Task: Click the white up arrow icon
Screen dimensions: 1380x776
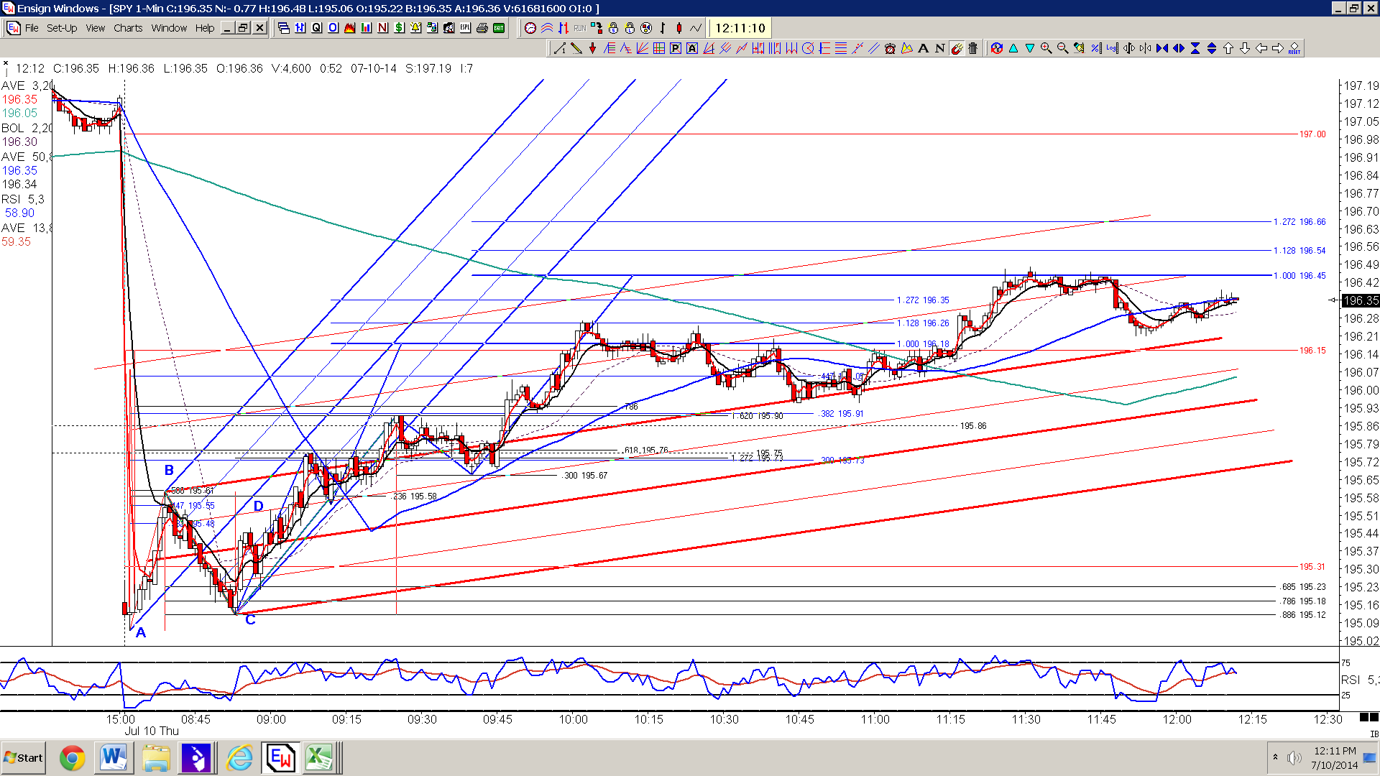Action: (x=1228, y=48)
